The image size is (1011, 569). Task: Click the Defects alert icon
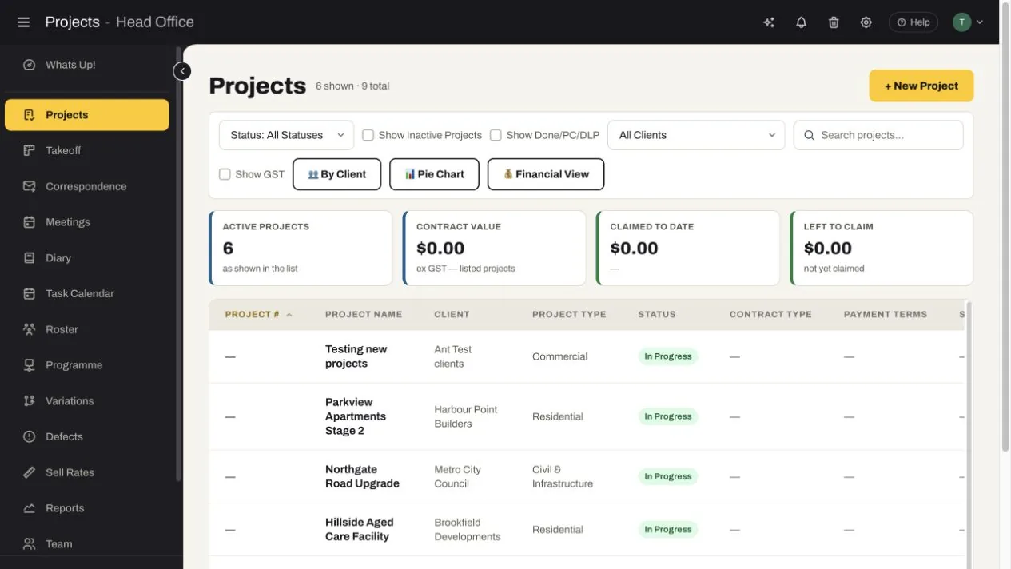tap(30, 436)
